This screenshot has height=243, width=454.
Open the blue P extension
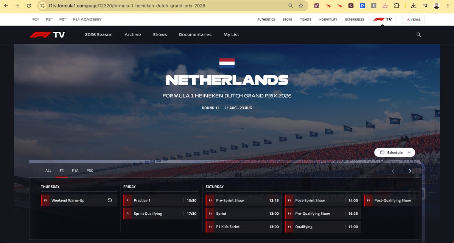(362, 6)
